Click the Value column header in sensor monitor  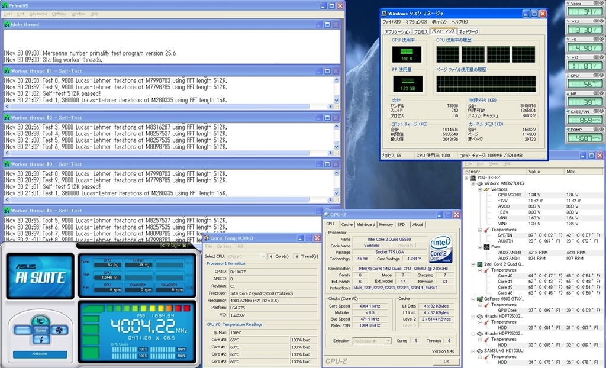[545, 172]
